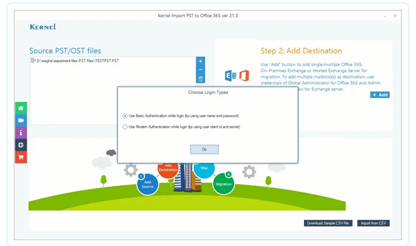This screenshot has height=246, width=416.
Task: Click the Source PST/OST files heading
Action: (x=65, y=51)
